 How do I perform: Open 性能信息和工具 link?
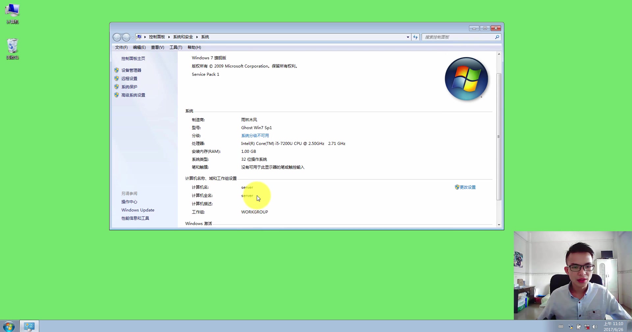pos(135,218)
